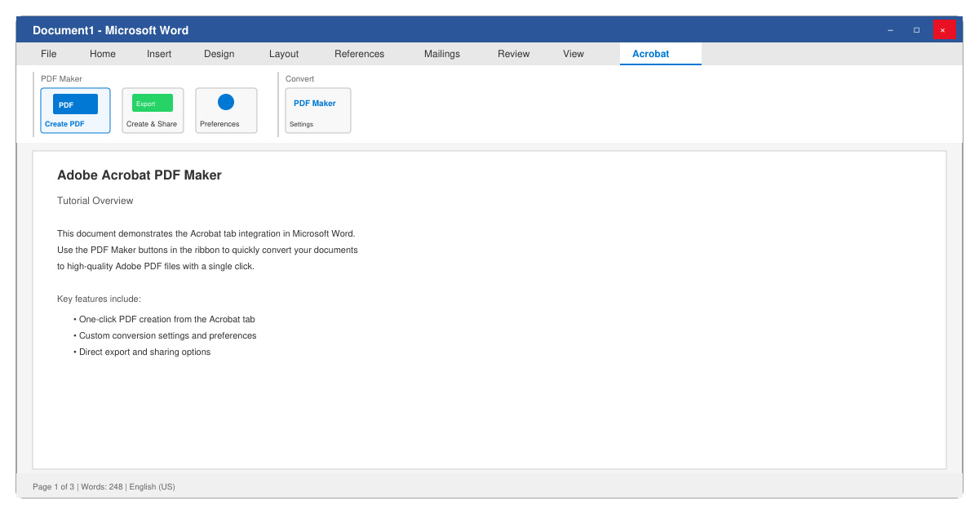The image size is (979, 514).
Task: Click the 'Direct export and sharing options' bullet
Action: tap(142, 352)
